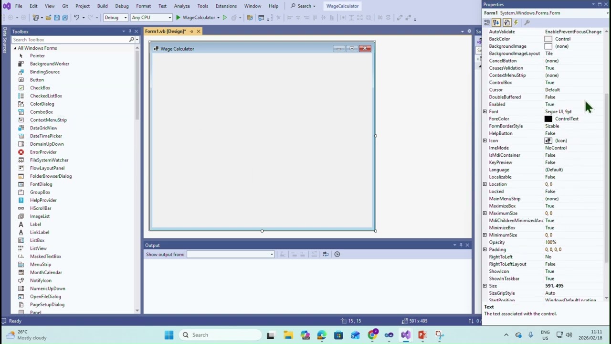Switch Properties to Categorized view icon
This screenshot has width=611, height=344.
click(487, 22)
